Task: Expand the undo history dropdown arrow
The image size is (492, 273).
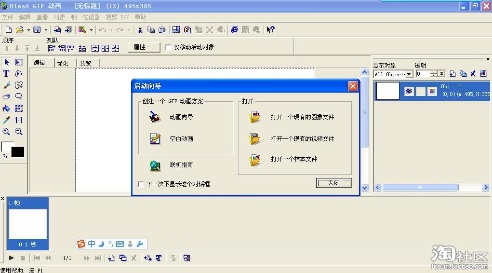Action: 111,30
